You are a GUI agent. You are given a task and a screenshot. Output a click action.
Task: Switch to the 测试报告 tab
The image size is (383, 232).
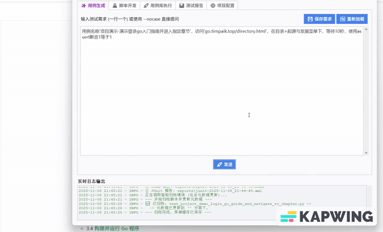tap(191, 5)
